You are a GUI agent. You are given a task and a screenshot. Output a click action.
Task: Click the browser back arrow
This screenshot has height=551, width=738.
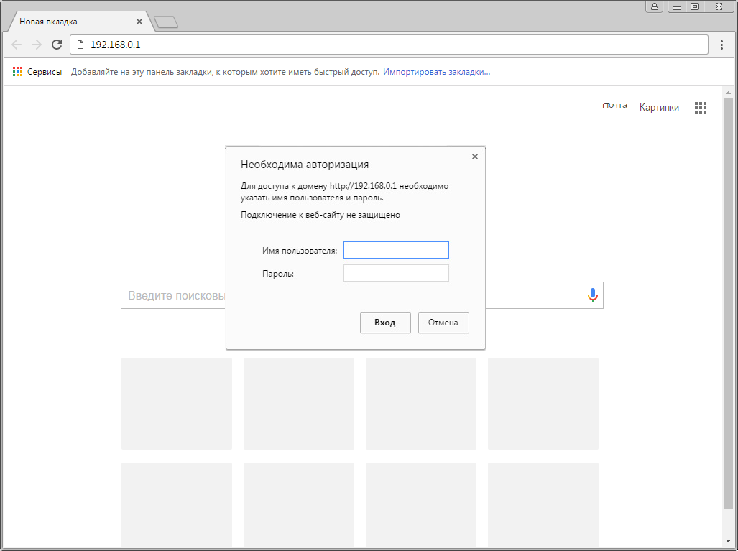[x=17, y=45]
